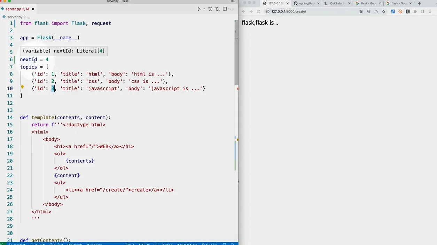The image size is (437, 245).
Task: Click the create link markup on line 24
Action: 120,190
